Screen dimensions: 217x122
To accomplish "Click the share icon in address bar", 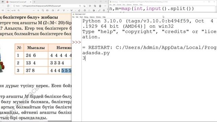I will click(84, 6).
